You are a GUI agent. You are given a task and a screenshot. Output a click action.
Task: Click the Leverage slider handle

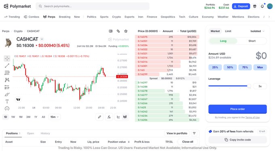pos(249,86)
